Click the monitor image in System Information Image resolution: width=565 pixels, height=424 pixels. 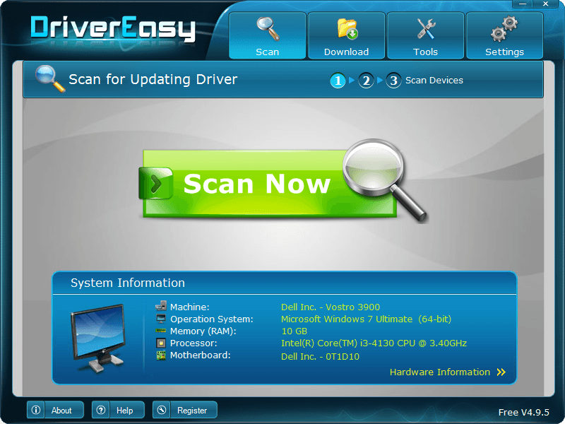(97, 336)
